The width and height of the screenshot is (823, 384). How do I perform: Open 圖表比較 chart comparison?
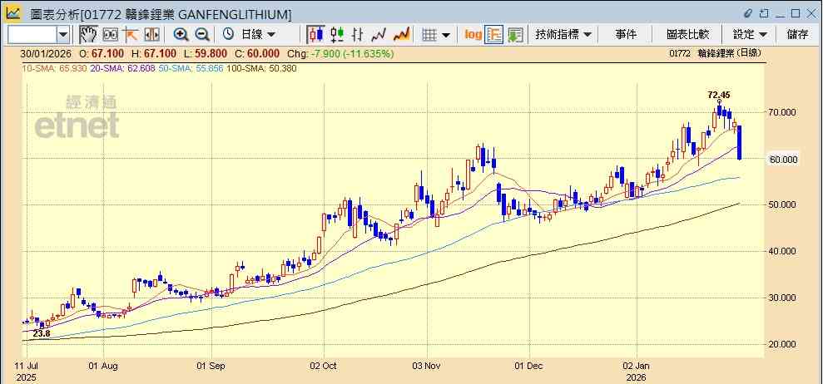(687, 35)
